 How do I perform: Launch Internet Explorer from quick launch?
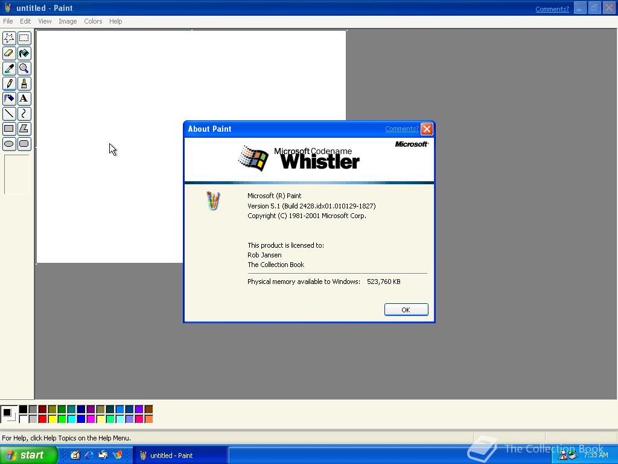point(89,455)
